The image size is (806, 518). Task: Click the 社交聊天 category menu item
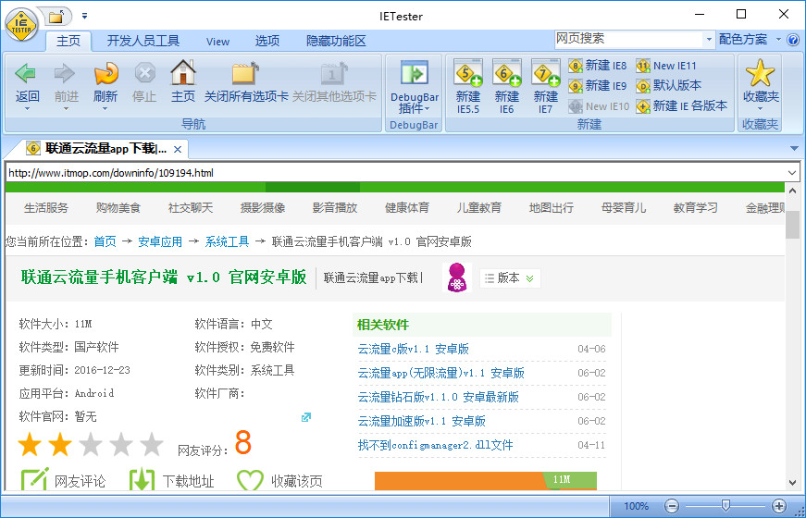pyautogui.click(x=191, y=208)
